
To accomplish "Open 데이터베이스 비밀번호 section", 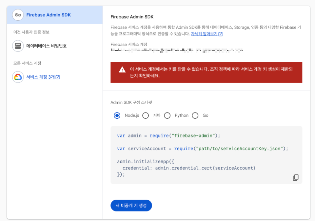I will [x=47, y=46].
